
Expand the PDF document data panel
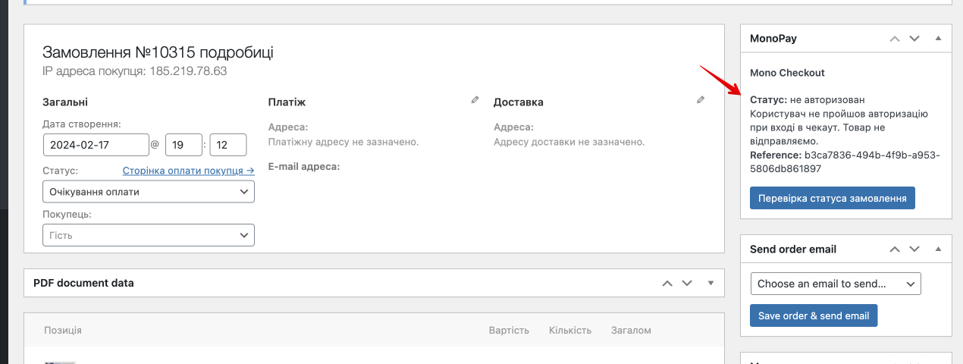(710, 283)
